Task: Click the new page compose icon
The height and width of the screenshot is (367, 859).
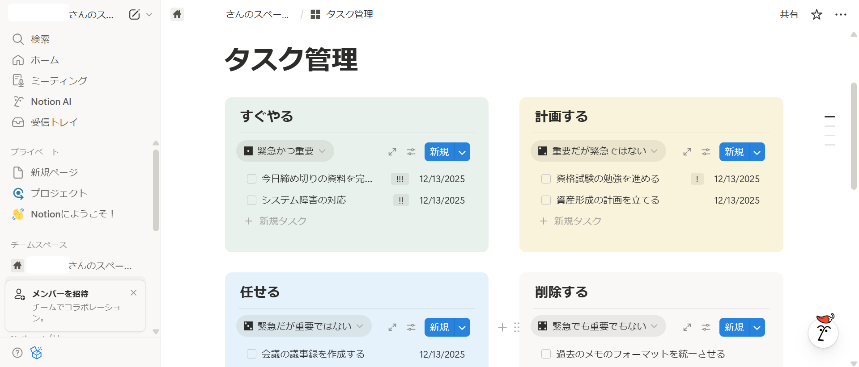Action: tap(134, 15)
